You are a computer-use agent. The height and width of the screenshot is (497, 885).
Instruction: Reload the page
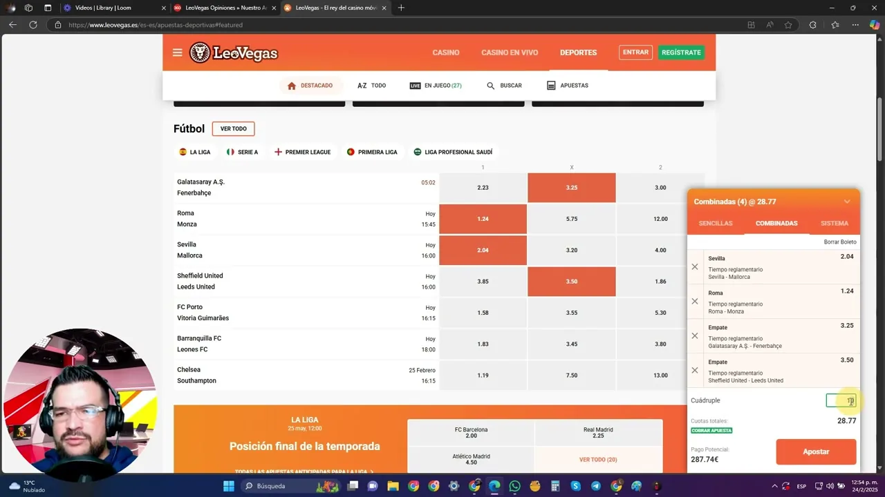[x=32, y=25]
